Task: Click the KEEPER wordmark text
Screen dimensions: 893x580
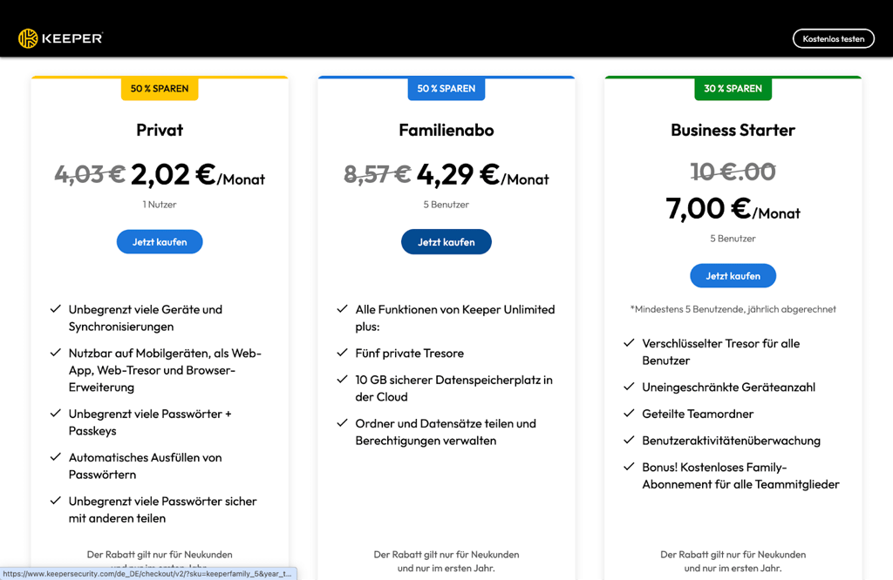Action: click(72, 38)
